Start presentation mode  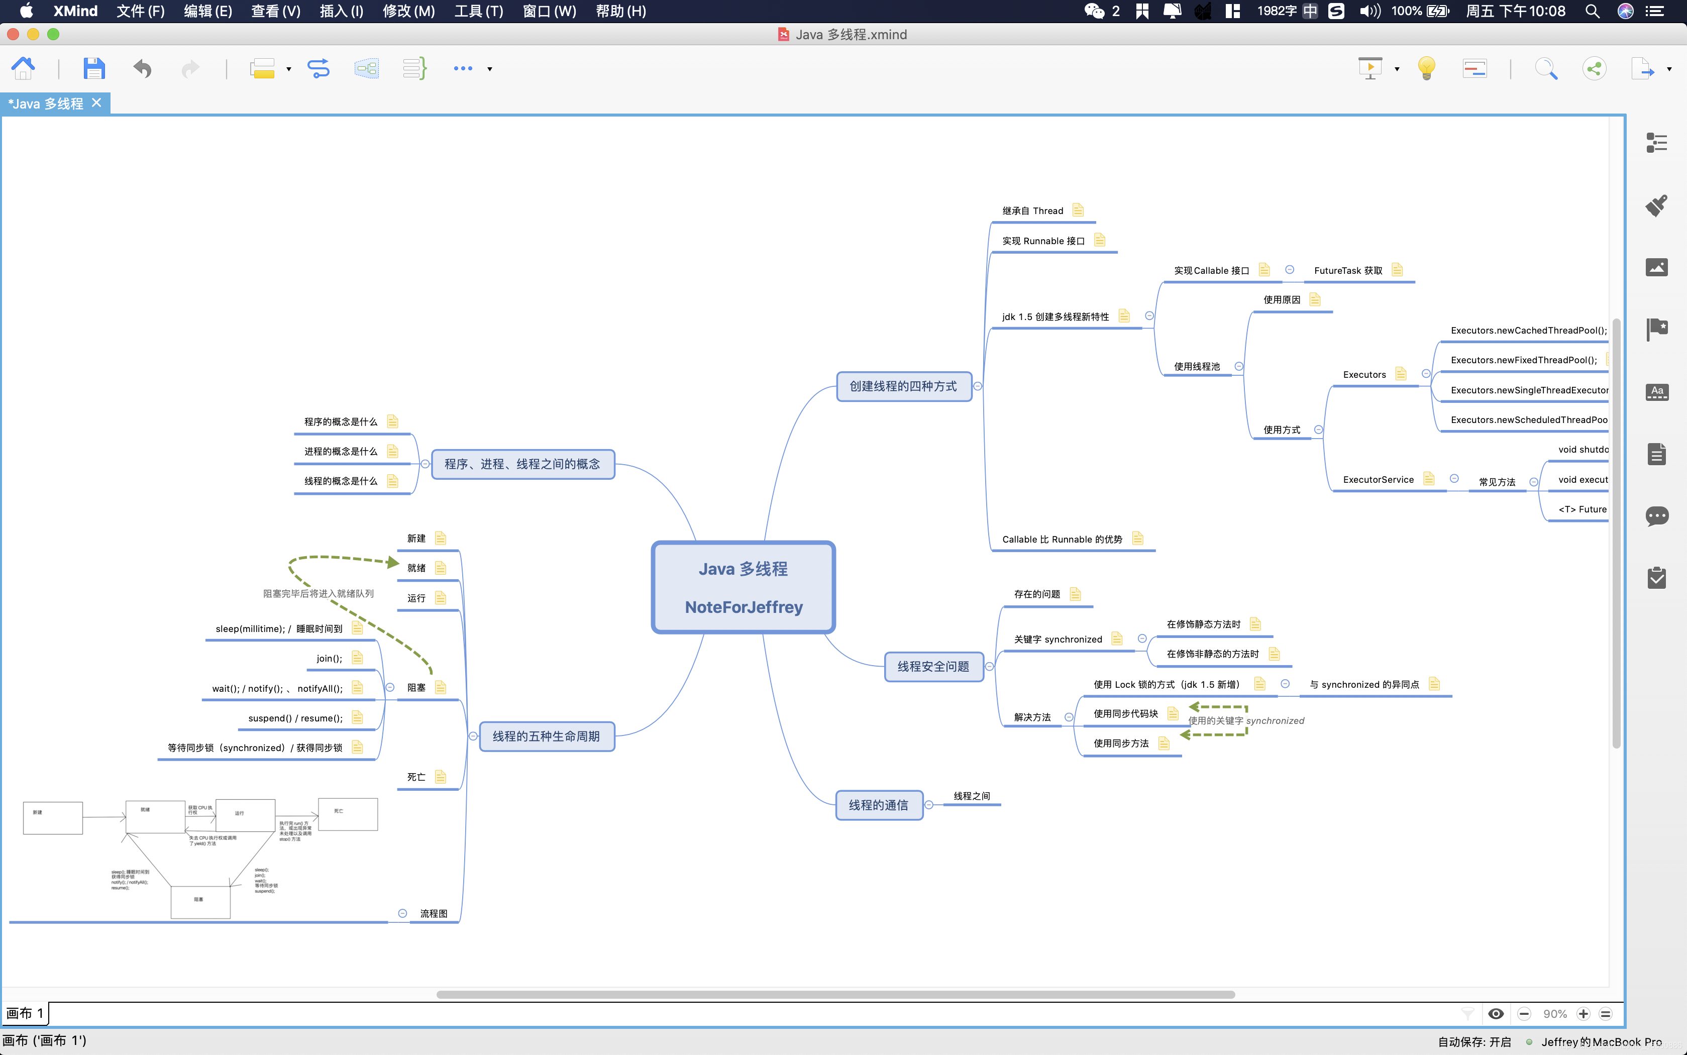pyautogui.click(x=1370, y=68)
